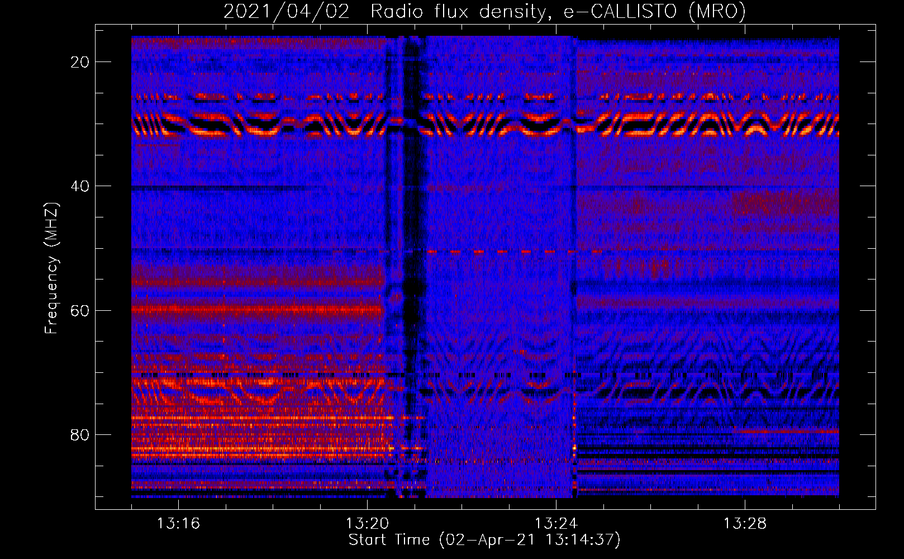Click the plot title '2021/04/02 Radio flux density'
The width and height of the screenshot is (904, 559).
pos(484,12)
